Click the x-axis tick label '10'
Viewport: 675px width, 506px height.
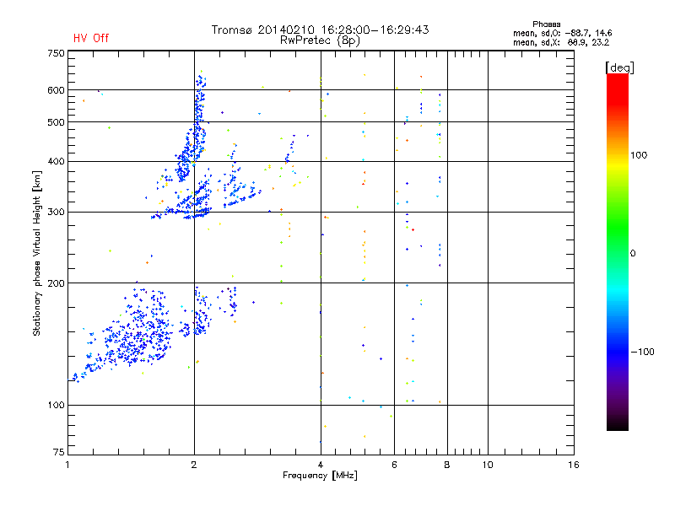tap(488, 465)
